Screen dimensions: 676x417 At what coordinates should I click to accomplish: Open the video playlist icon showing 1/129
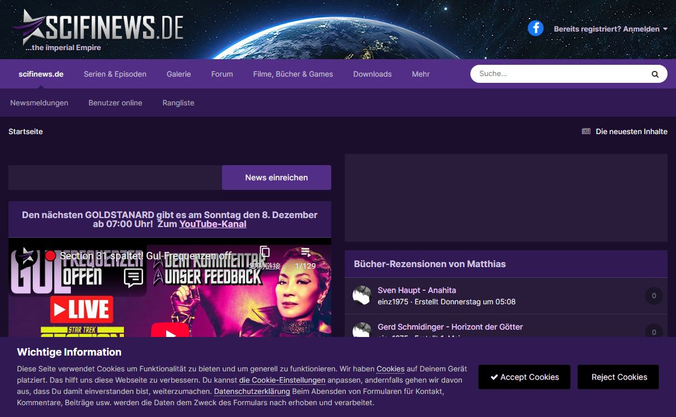[x=305, y=252]
